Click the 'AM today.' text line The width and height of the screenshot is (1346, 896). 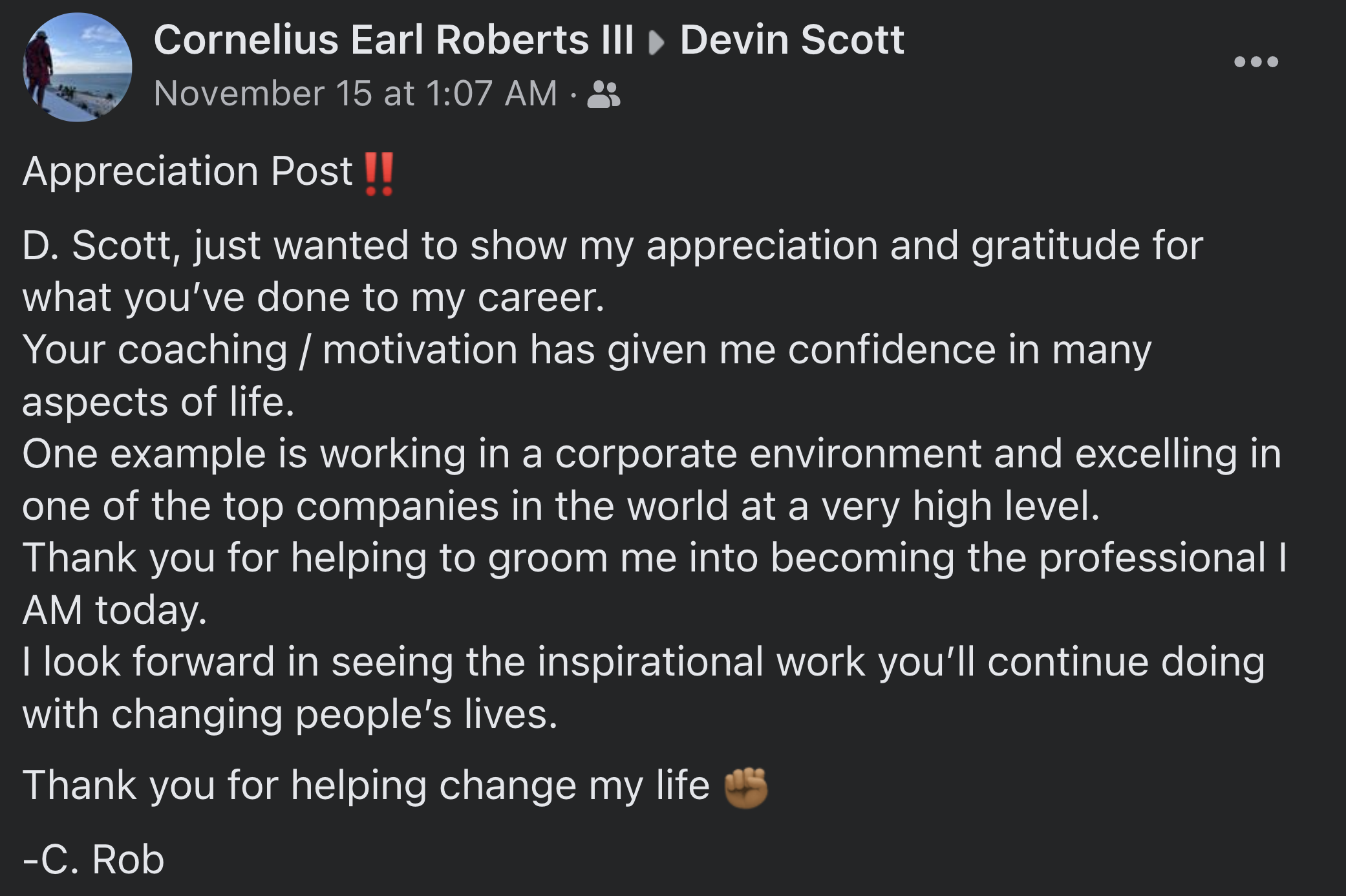[x=115, y=610]
